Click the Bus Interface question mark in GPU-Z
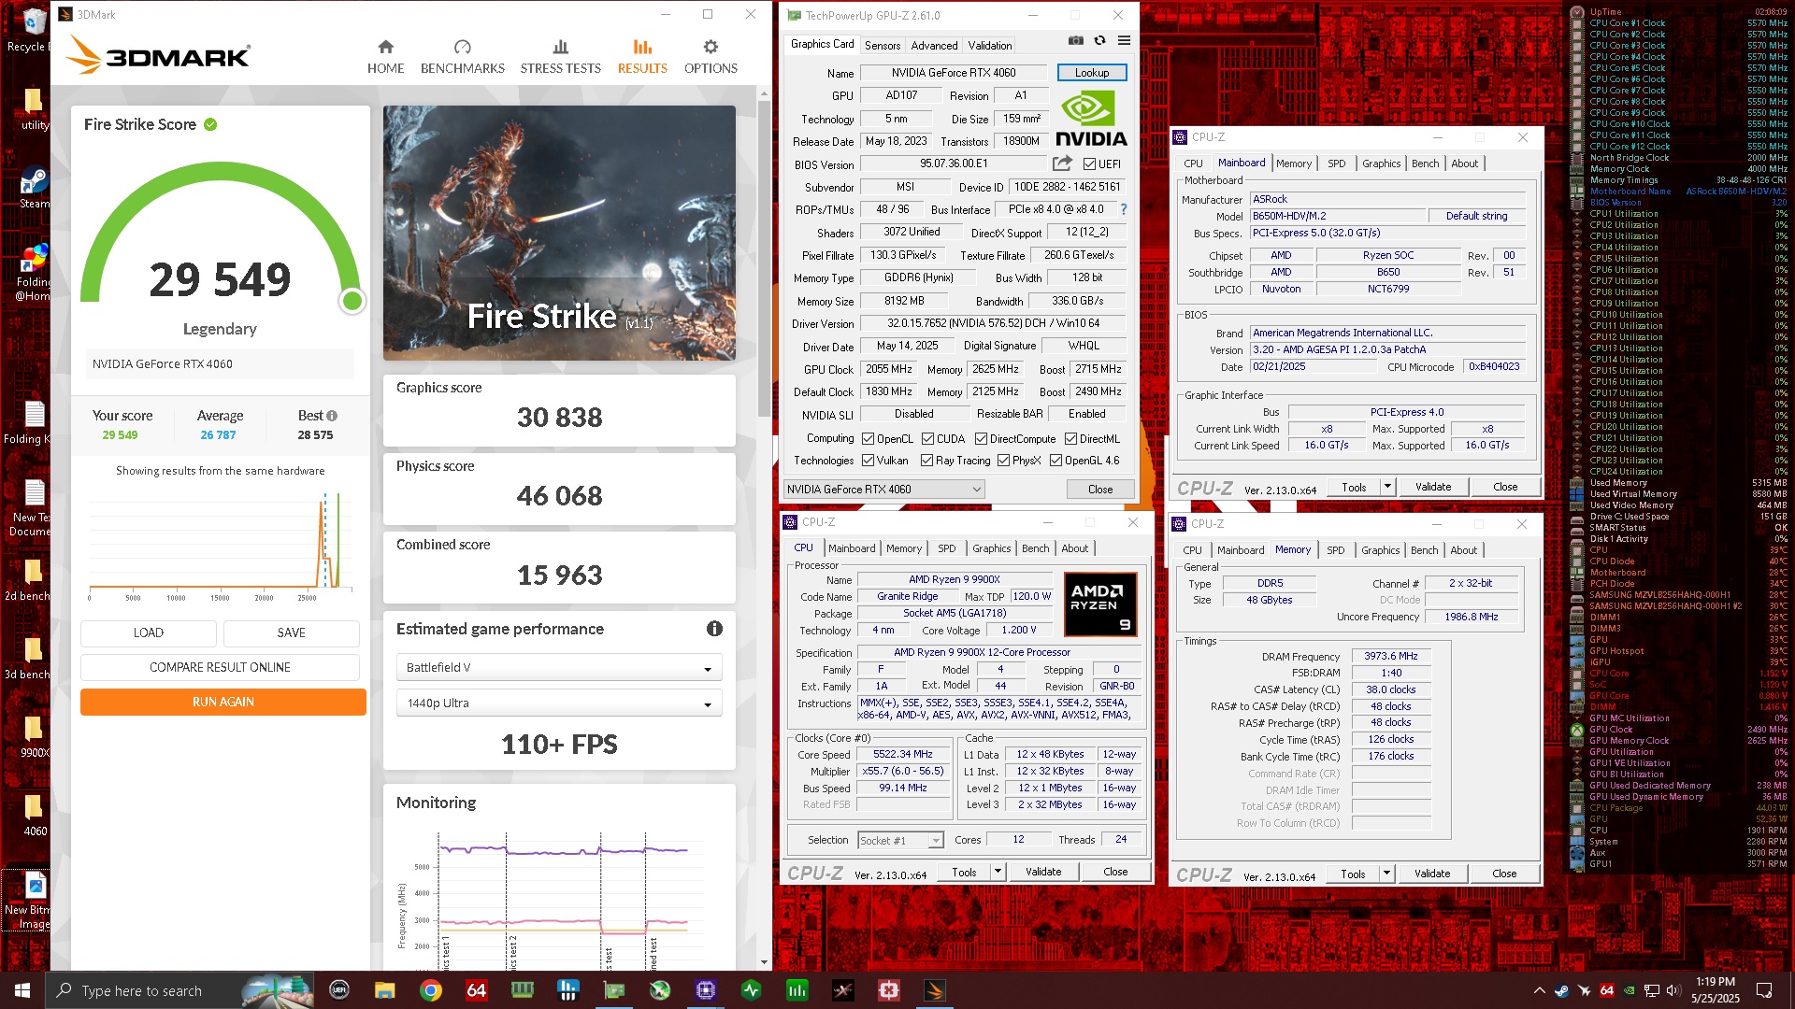Screen dimensions: 1795x1009 [1124, 209]
